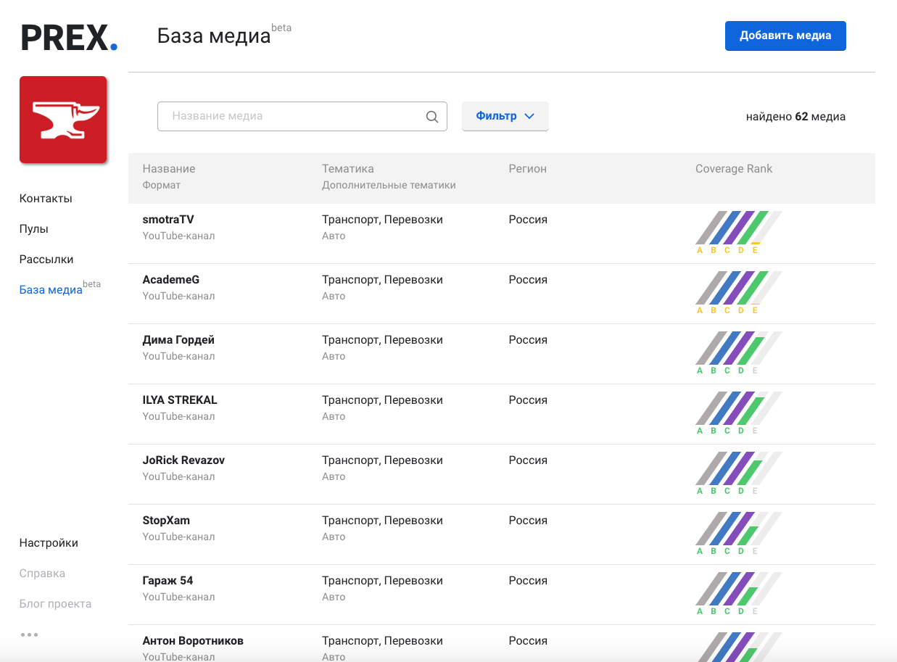Click the найдено 62 медиа counter
This screenshot has height=662, width=897.
[795, 116]
